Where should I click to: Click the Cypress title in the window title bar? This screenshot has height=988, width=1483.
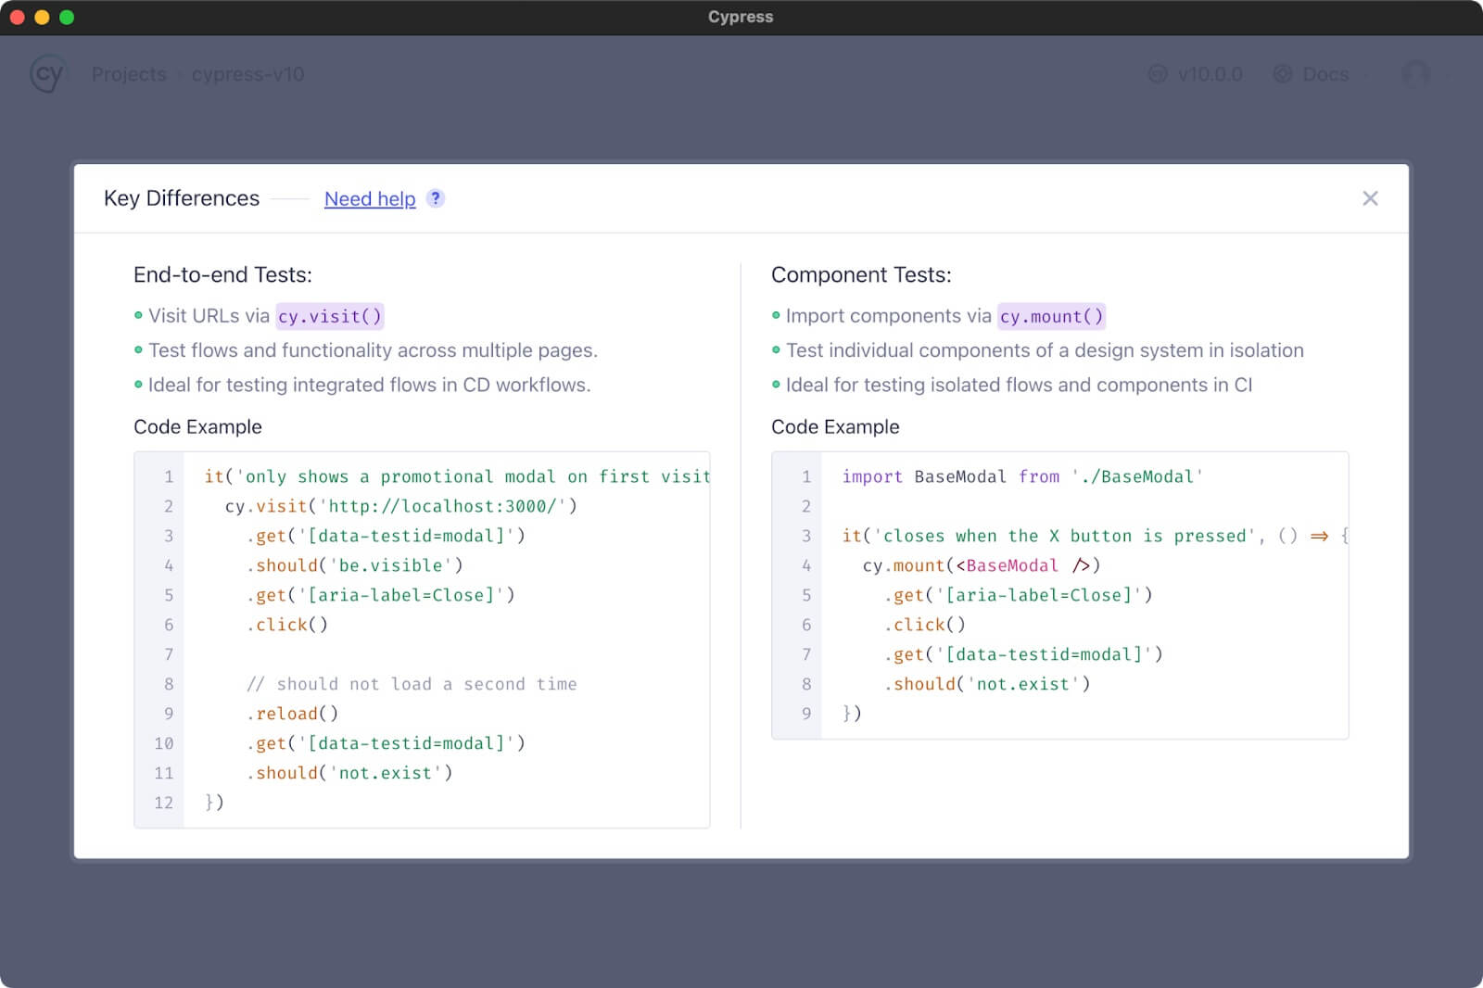point(740,16)
